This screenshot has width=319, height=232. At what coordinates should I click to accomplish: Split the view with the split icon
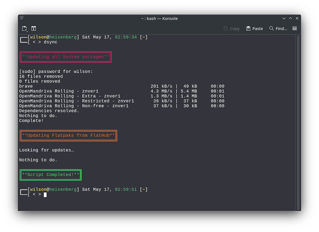click(x=34, y=28)
